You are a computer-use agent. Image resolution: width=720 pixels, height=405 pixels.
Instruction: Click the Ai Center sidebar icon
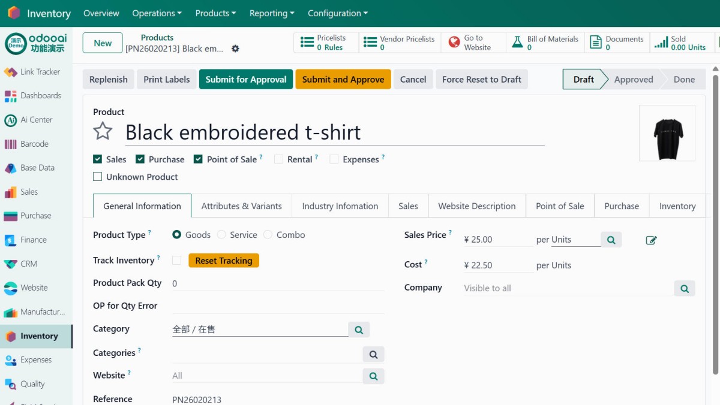(11, 120)
